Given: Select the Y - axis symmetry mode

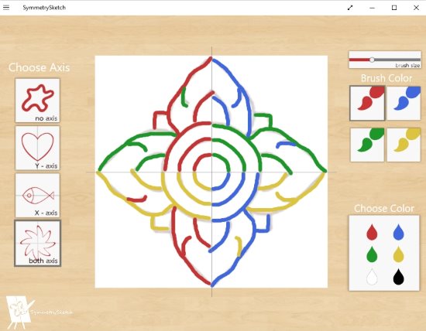Looking at the screenshot, I should tap(37, 148).
